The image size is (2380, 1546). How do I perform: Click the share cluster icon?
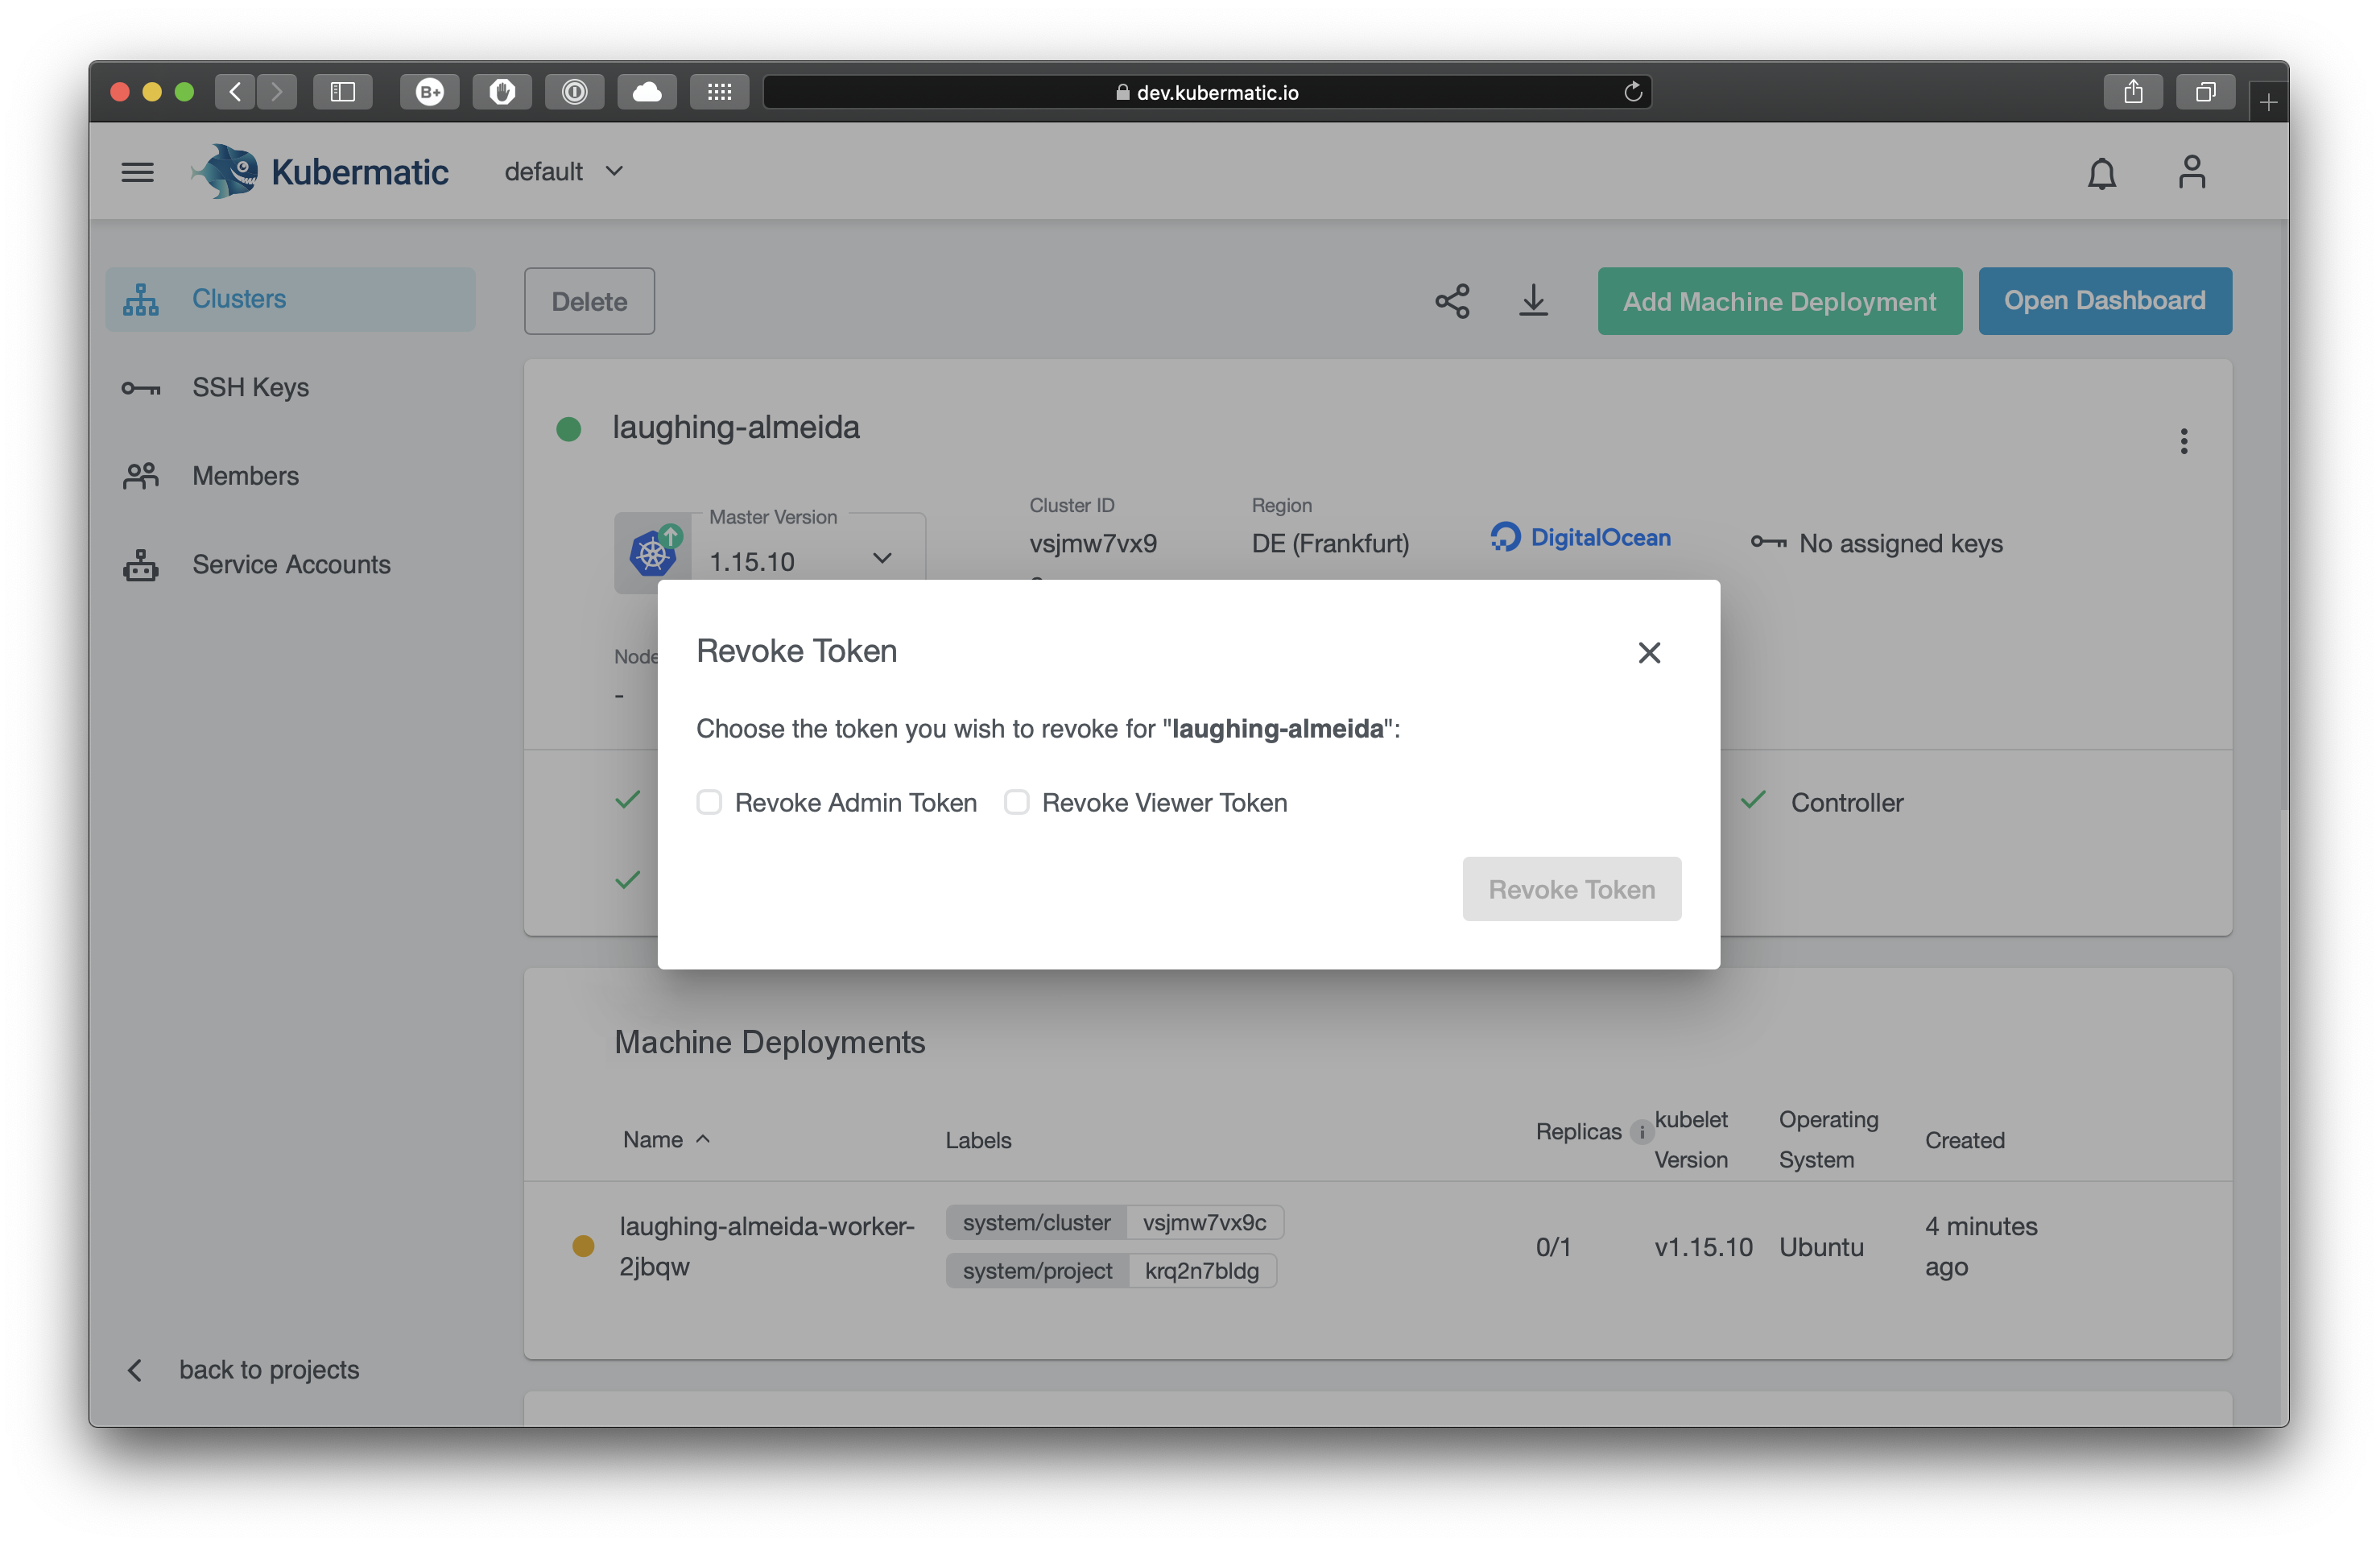[1452, 301]
